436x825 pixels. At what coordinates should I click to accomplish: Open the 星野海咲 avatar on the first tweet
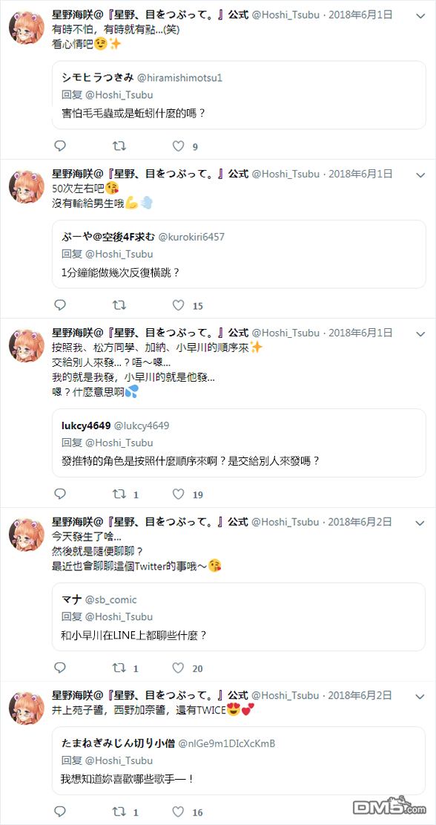click(x=27, y=27)
